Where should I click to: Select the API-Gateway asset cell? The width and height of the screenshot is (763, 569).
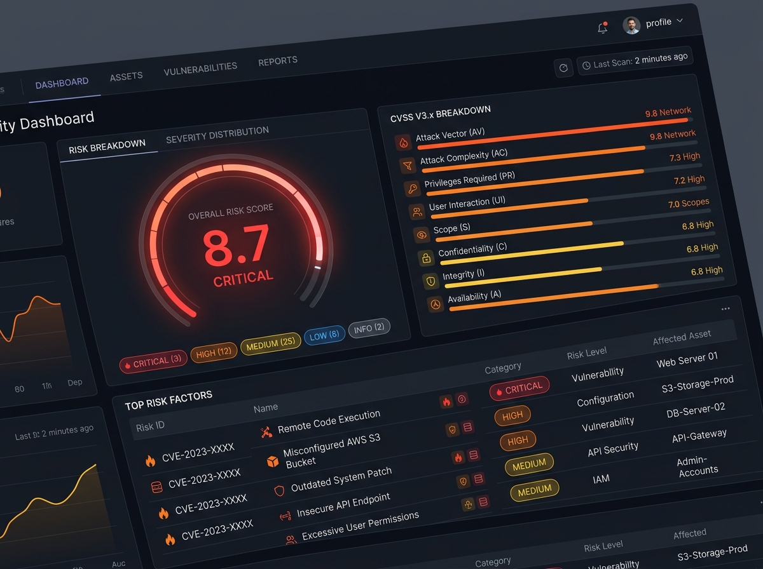pos(699,437)
